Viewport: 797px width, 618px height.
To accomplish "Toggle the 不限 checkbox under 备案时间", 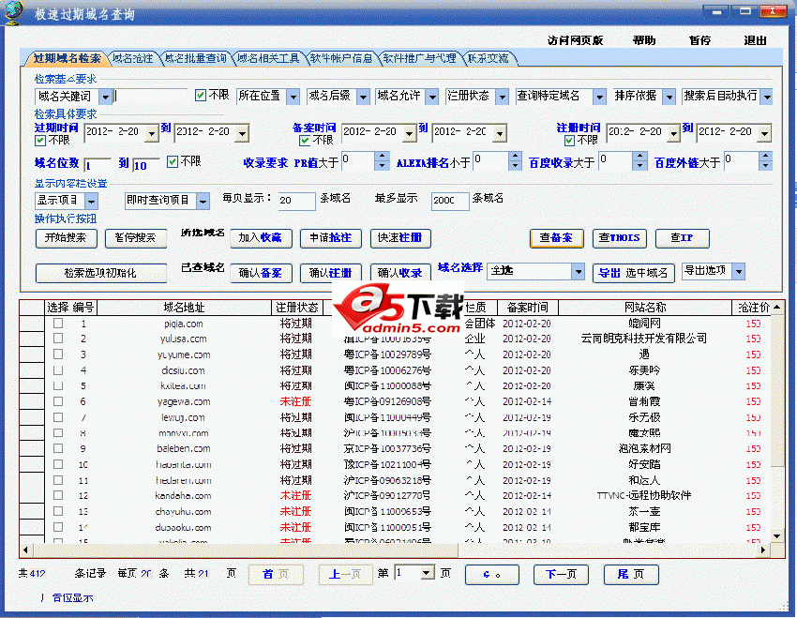I will click(305, 141).
